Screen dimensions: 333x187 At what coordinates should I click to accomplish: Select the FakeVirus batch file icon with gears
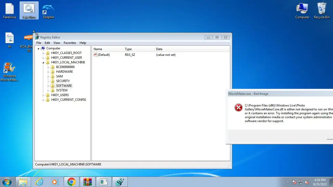(29, 11)
